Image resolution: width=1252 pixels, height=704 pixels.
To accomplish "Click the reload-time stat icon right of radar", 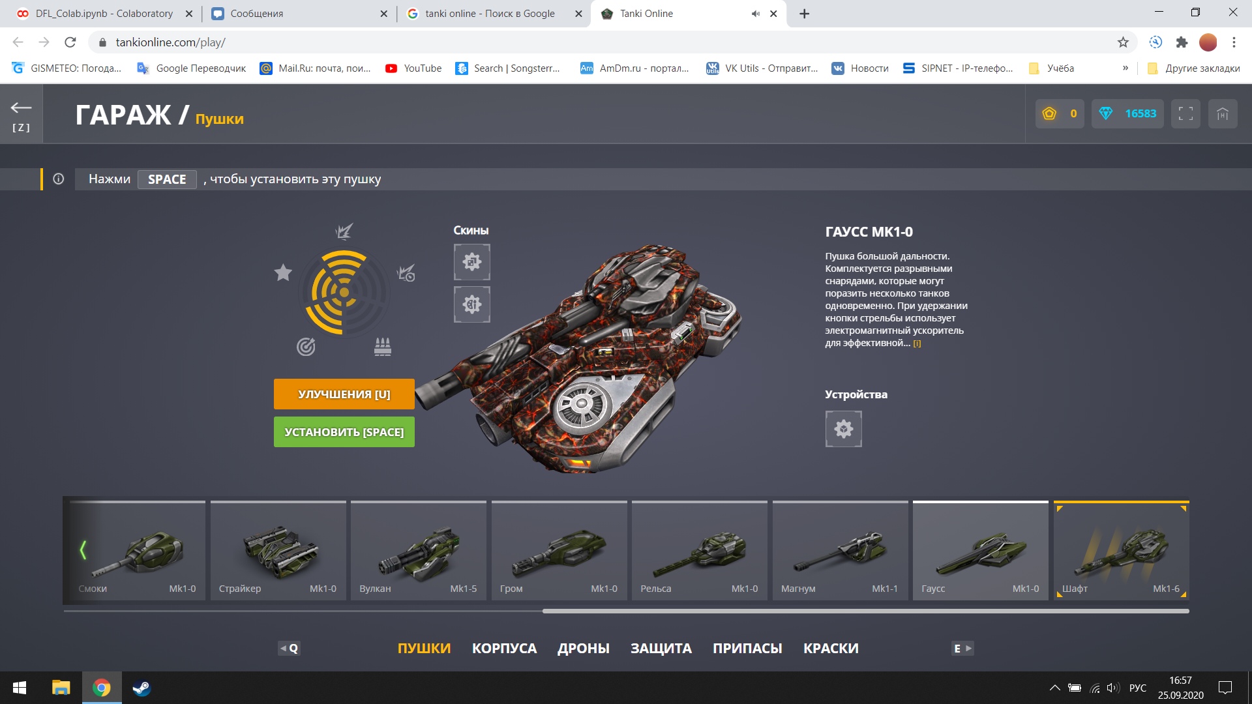I will pos(406,272).
